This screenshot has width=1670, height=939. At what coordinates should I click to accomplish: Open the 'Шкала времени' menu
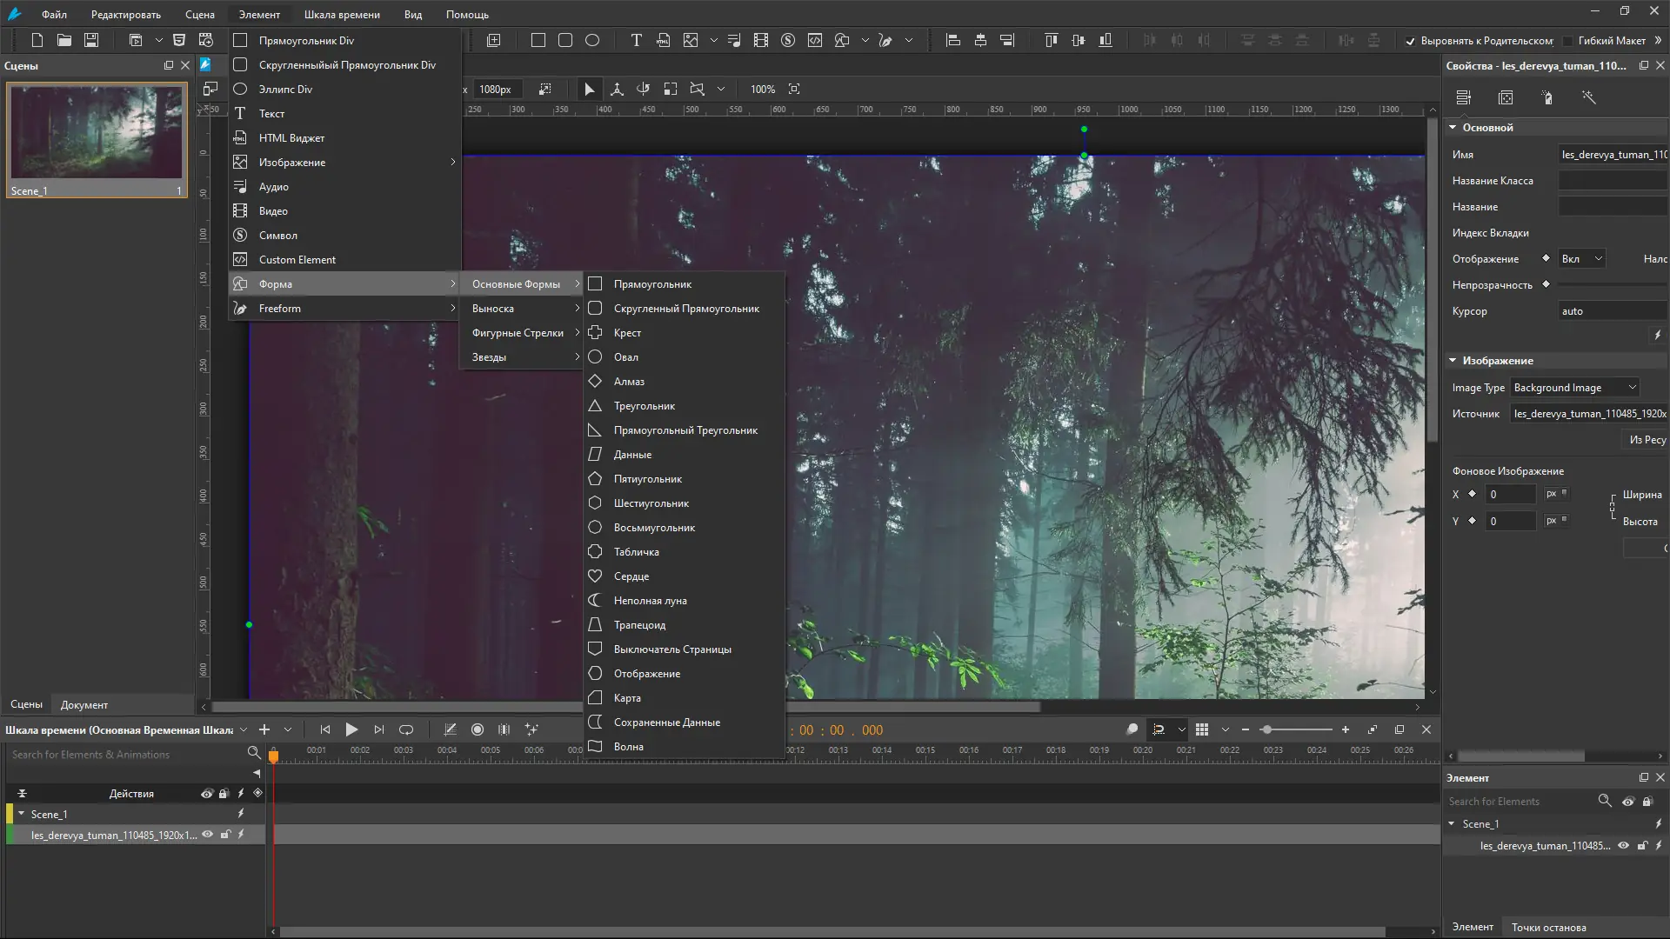point(342,14)
